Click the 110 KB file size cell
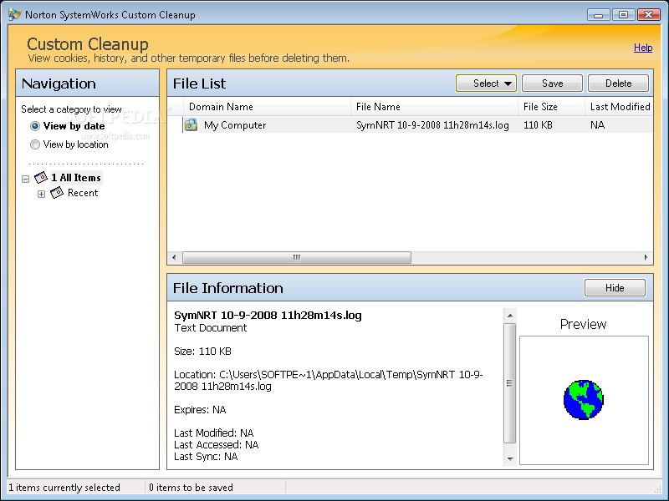 click(538, 125)
